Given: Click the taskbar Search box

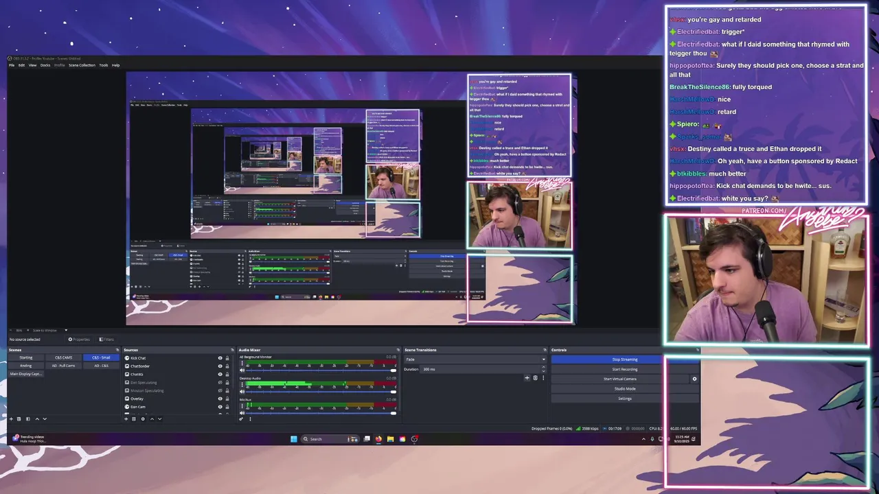Looking at the screenshot, I should pyautogui.click(x=330, y=439).
